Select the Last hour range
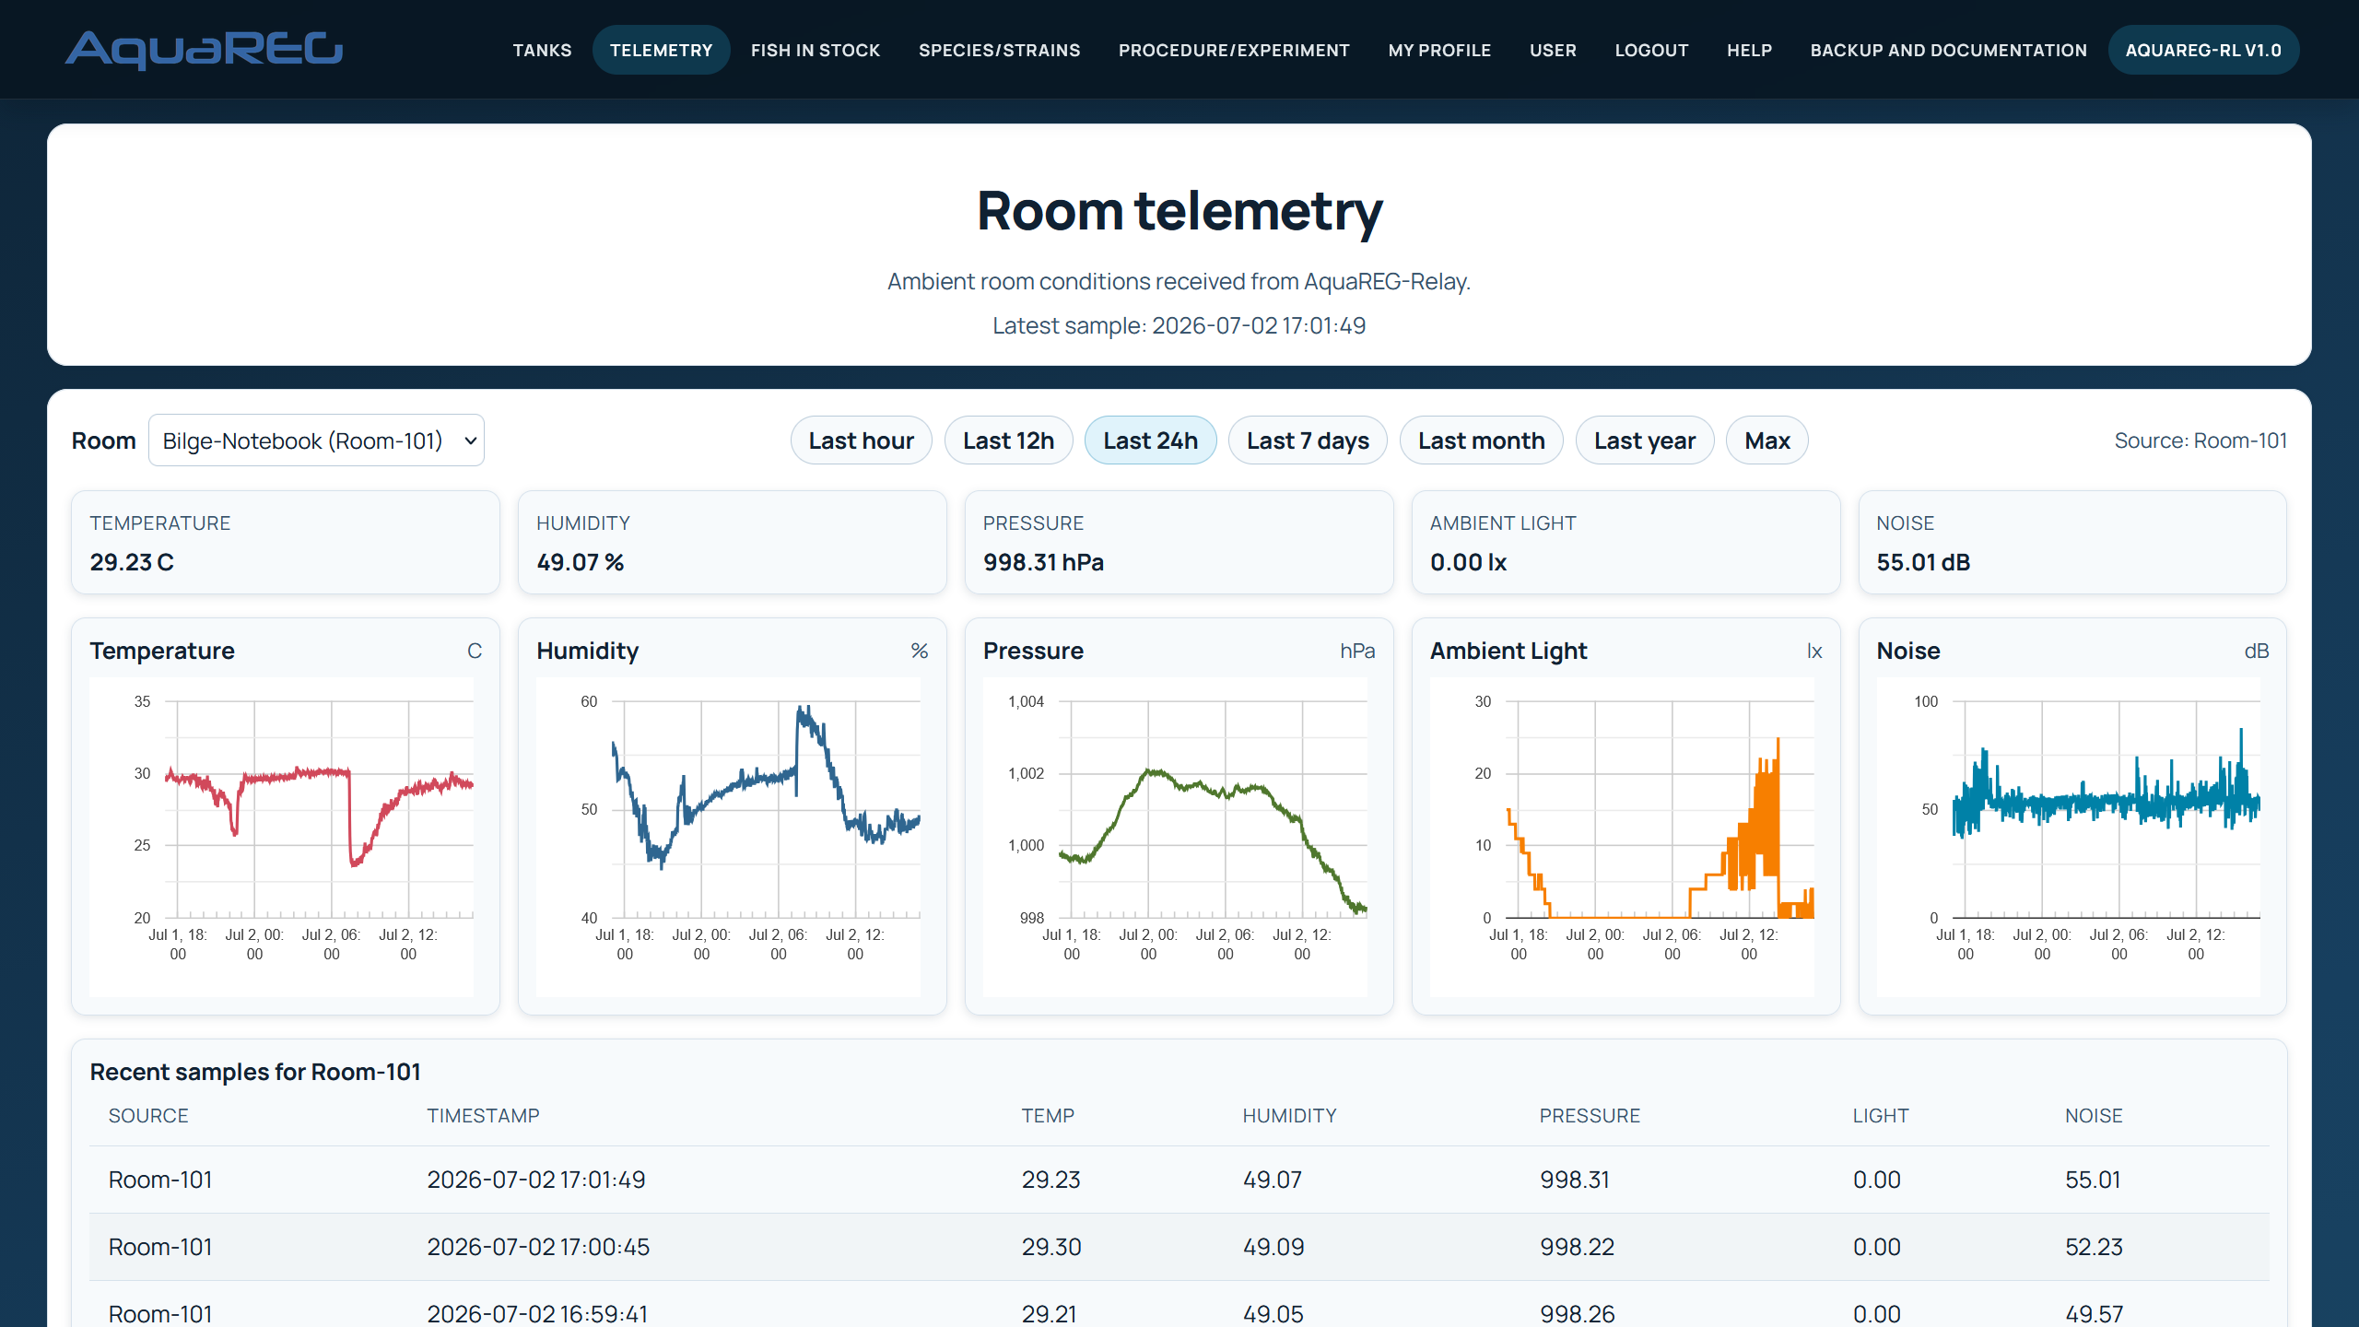The width and height of the screenshot is (2359, 1327). click(x=861, y=440)
